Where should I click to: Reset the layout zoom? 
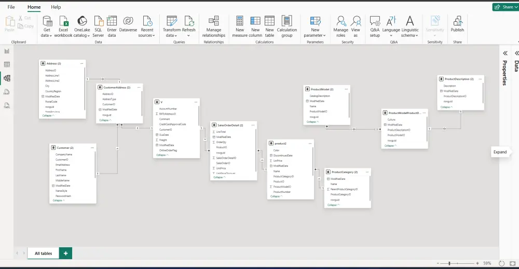501,263
